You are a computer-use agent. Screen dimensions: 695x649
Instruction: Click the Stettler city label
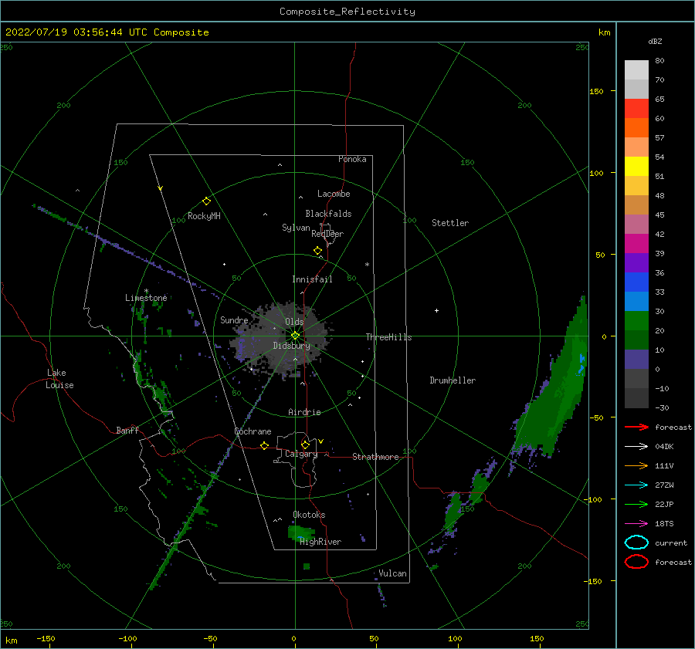point(450,223)
